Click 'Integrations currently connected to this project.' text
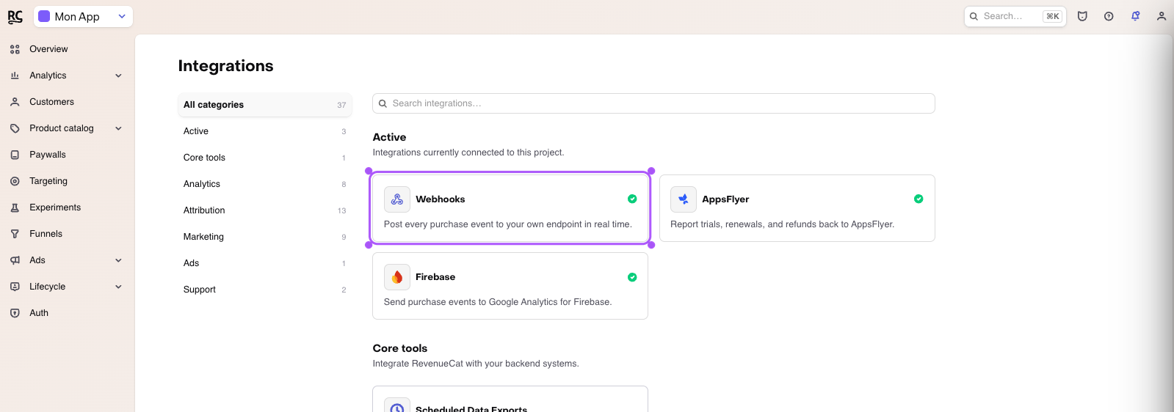 (468, 152)
